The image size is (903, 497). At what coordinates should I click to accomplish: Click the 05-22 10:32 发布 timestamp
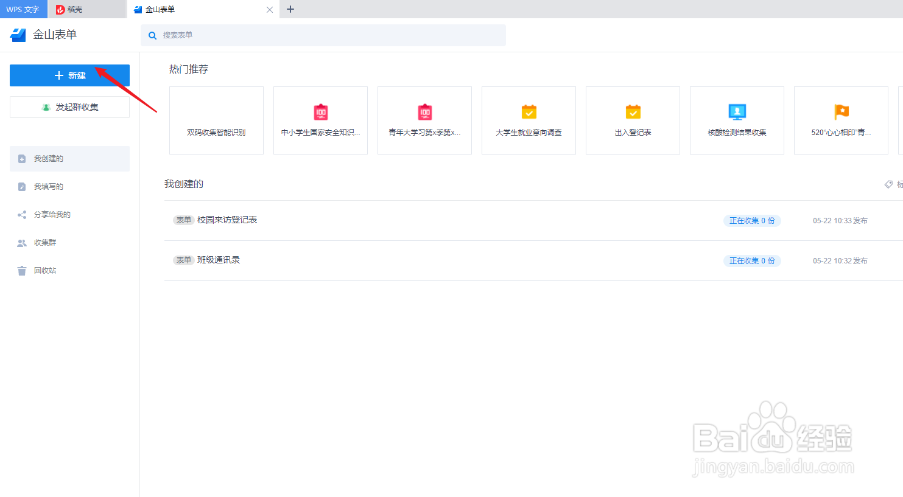click(840, 261)
